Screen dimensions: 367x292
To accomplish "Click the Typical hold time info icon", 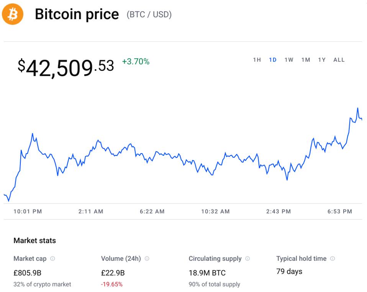I will coord(333,259).
